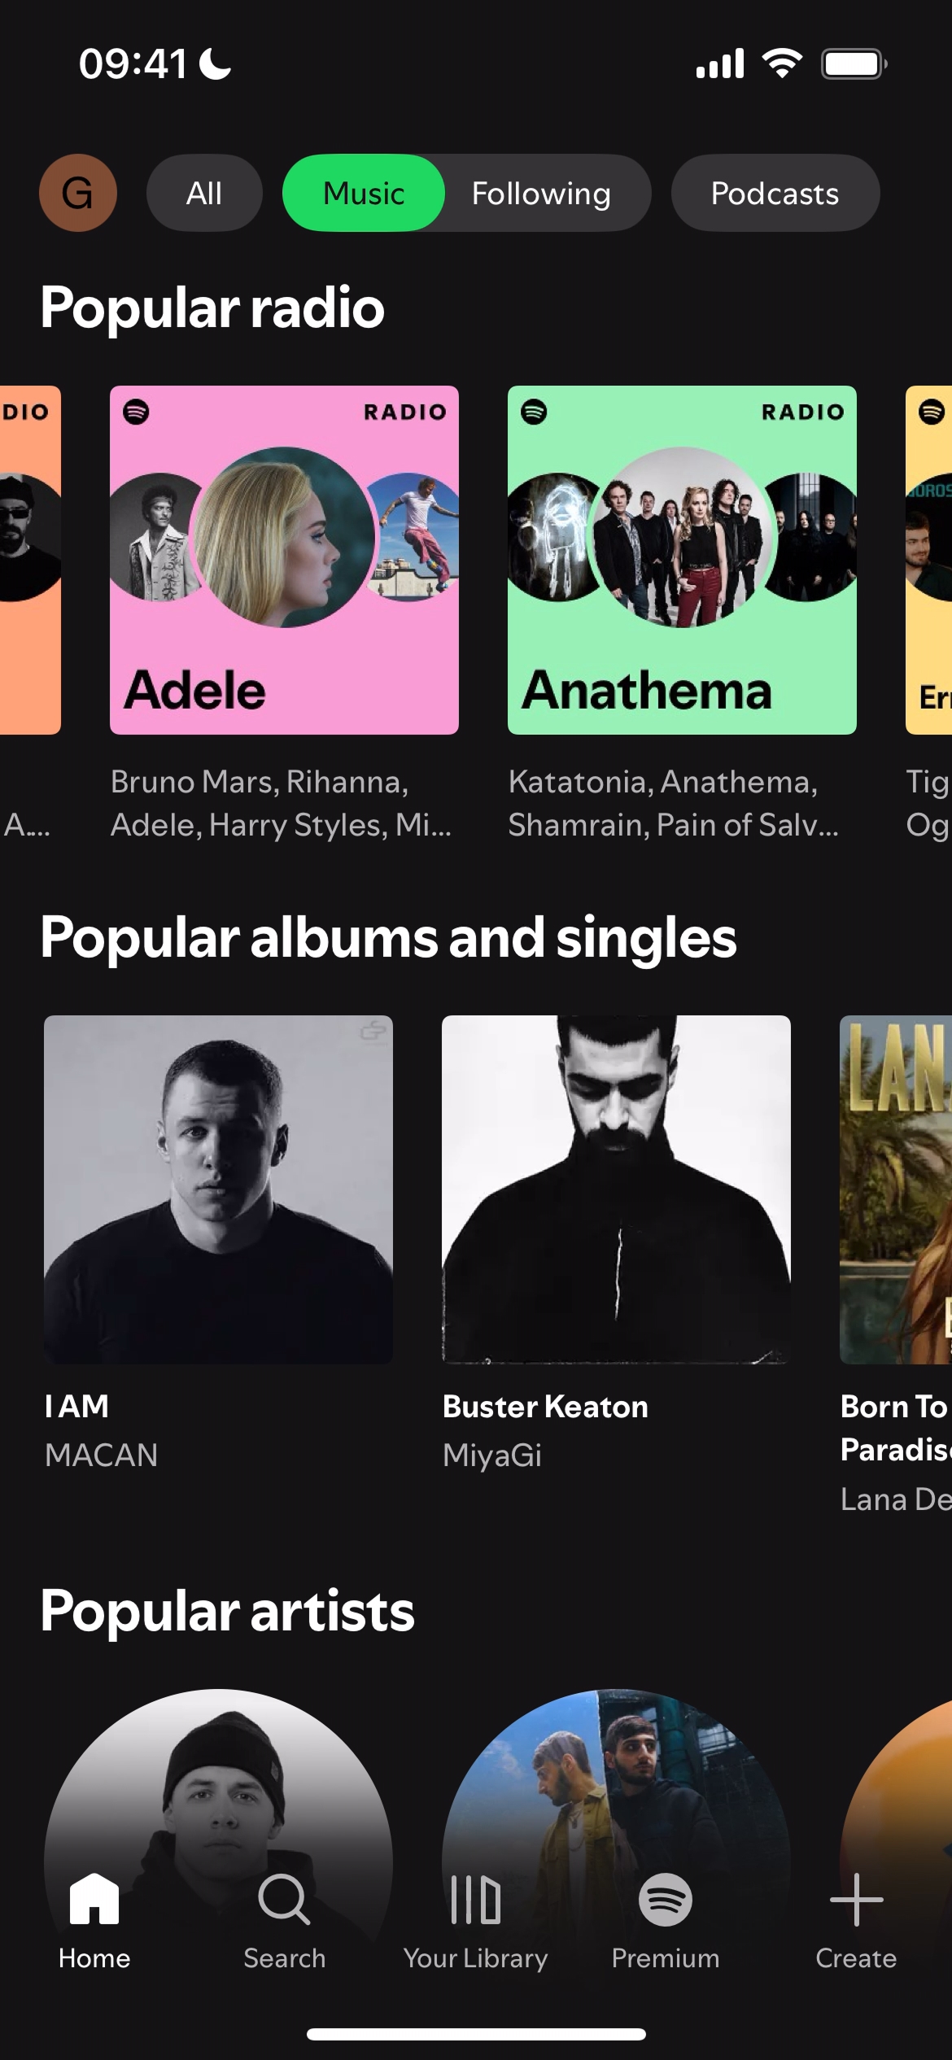952x2060 pixels.
Task: Open Your Library icon
Action: 476,1900
